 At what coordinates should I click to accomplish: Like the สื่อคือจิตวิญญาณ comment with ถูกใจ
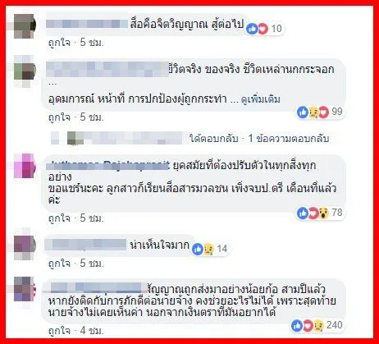(59, 43)
